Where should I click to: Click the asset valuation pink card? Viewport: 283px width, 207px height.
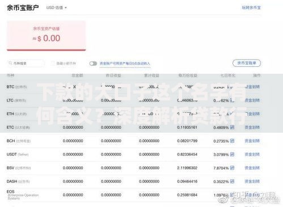pyautogui.click(x=47, y=36)
